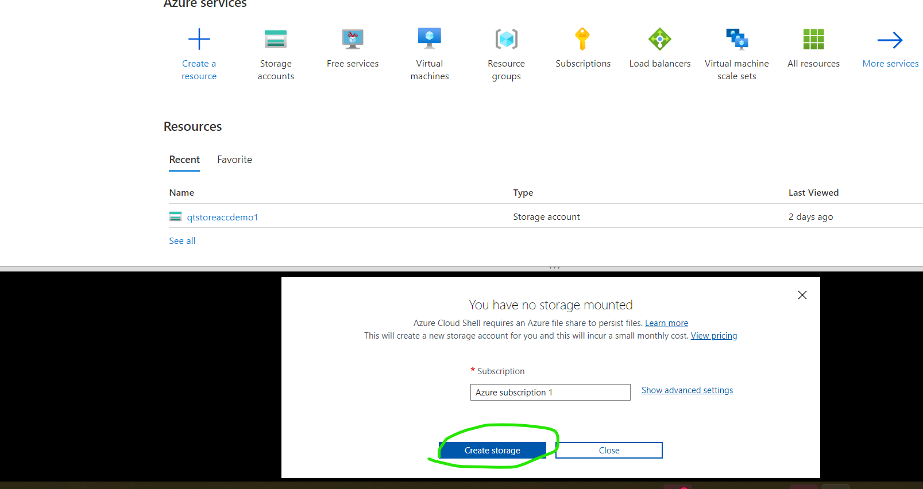This screenshot has width=923, height=489.
Task: Open the Virtual machines icon
Action: [x=430, y=38]
